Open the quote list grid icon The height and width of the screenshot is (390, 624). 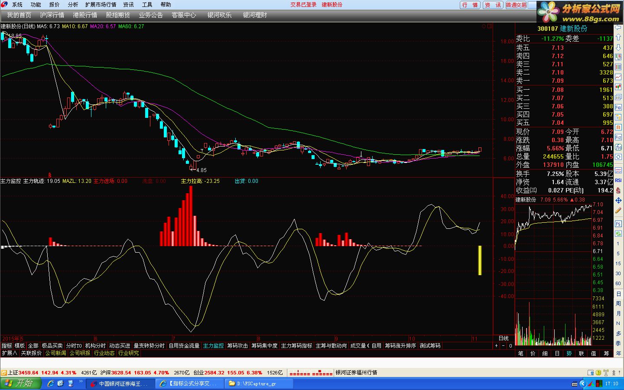[618, 67]
